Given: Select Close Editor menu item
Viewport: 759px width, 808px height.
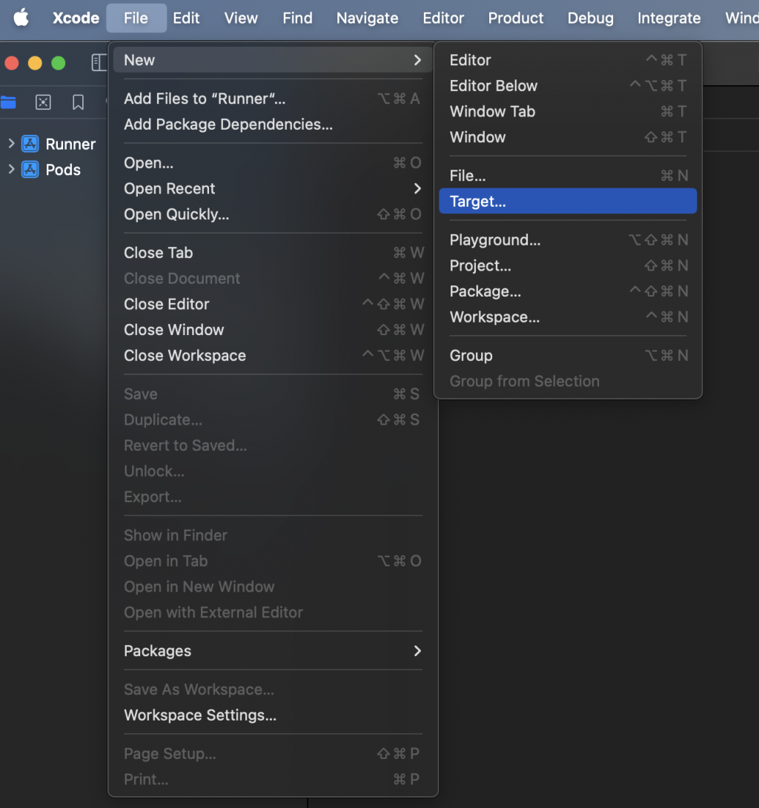Looking at the screenshot, I should (x=273, y=304).
